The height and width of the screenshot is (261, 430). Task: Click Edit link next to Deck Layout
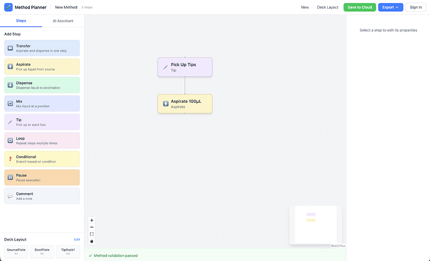pos(77,239)
